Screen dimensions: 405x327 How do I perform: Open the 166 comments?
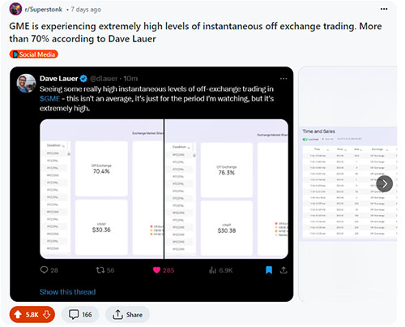[x=80, y=315]
